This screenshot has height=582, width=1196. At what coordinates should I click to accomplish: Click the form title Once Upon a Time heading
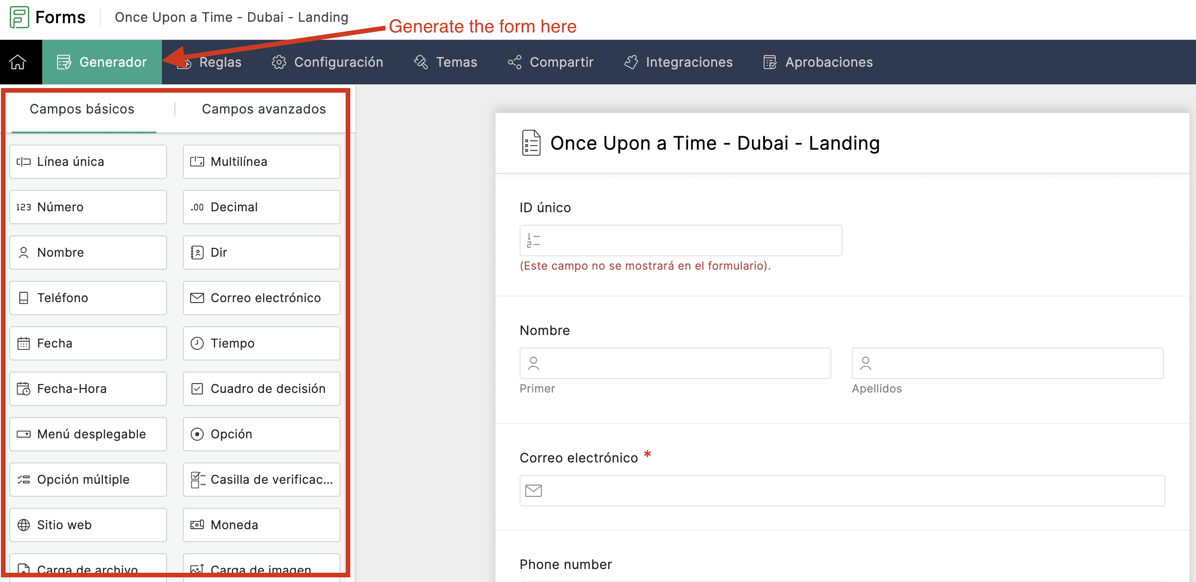715,143
